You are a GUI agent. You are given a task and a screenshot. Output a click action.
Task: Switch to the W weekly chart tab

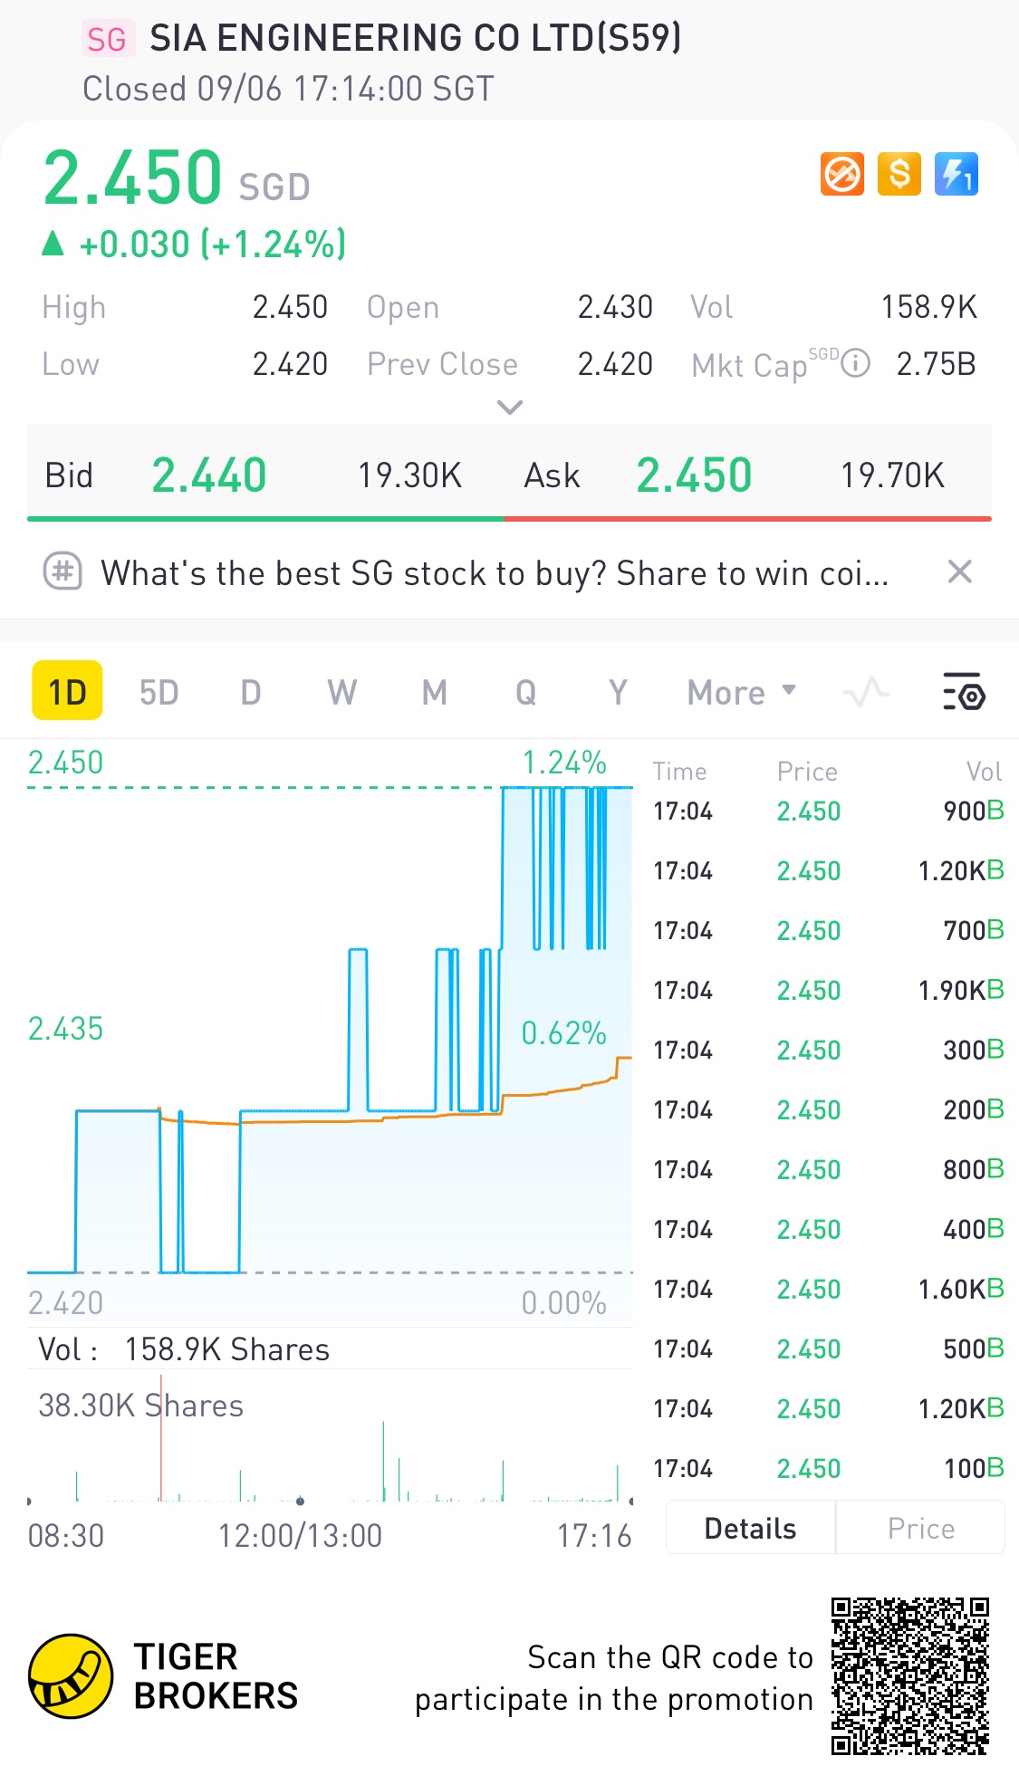coord(341,693)
